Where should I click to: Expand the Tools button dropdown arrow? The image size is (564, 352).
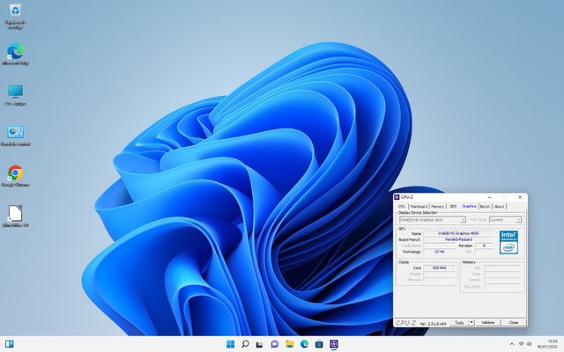[471, 322]
